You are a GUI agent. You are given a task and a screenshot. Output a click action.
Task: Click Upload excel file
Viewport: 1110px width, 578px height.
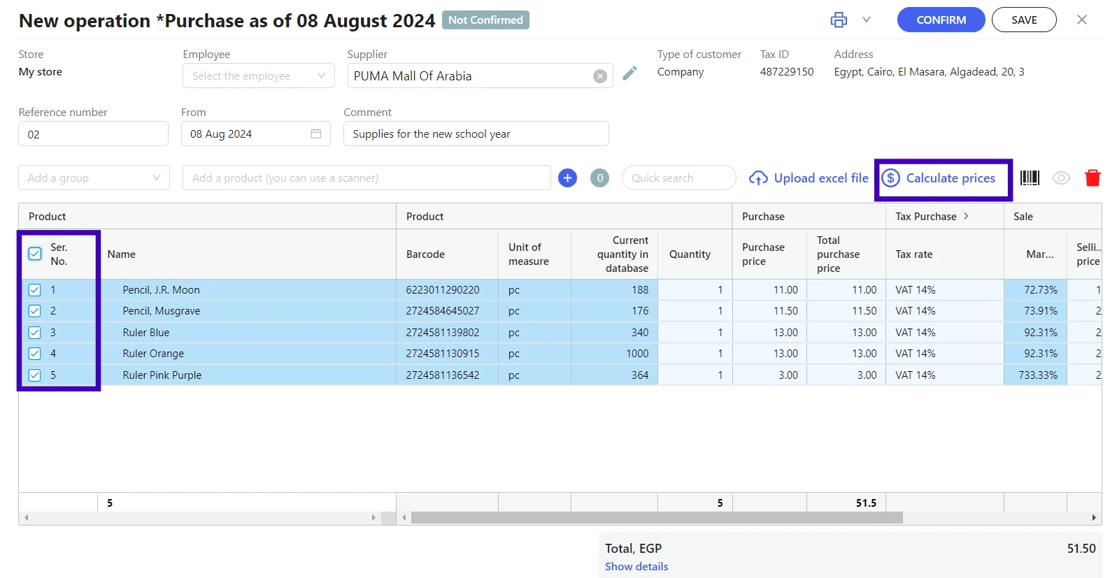click(x=809, y=178)
